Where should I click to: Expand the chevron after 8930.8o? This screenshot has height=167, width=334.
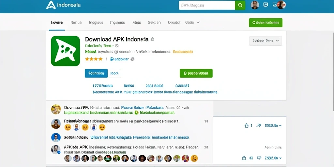pyautogui.click(x=280, y=126)
